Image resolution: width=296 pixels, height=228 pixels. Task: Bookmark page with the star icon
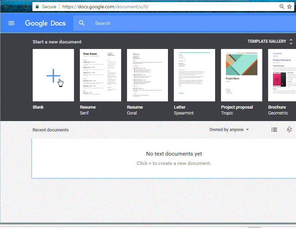point(289,7)
